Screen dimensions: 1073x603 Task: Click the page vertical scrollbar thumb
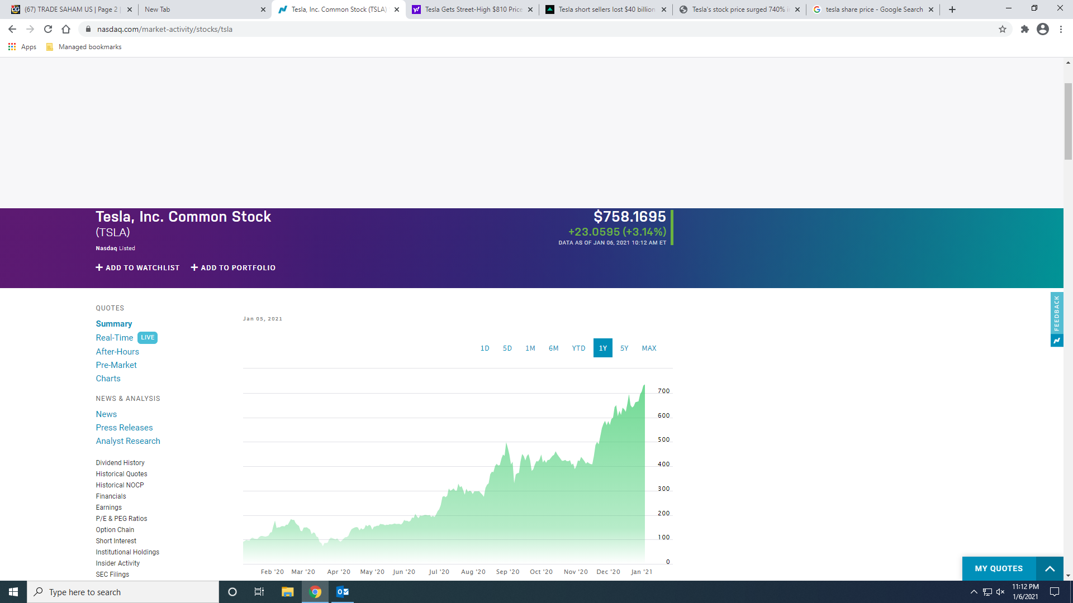(x=1068, y=121)
